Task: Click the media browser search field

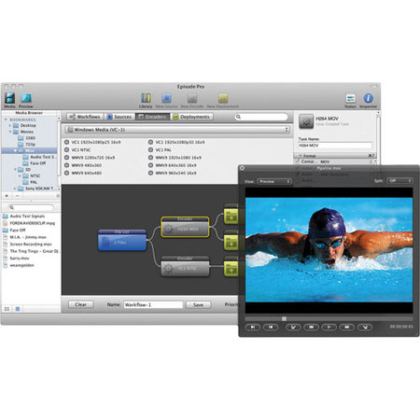Action: tap(31, 207)
